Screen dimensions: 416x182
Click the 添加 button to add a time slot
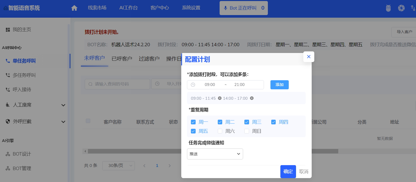point(279,85)
